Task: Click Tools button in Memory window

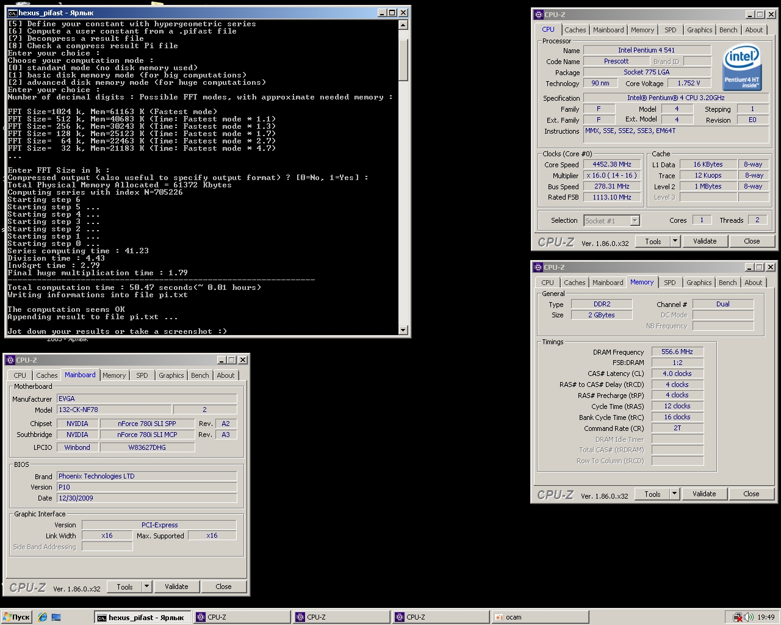Action: [x=652, y=494]
